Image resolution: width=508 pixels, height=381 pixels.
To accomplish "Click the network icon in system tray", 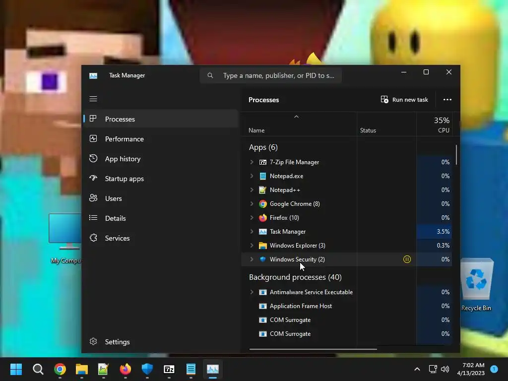I will pos(433,369).
